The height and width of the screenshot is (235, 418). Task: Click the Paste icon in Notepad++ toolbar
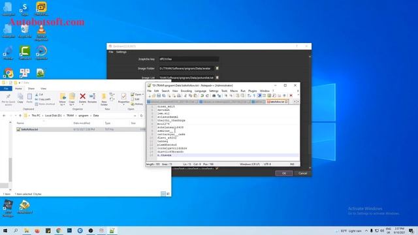[x=195, y=96]
